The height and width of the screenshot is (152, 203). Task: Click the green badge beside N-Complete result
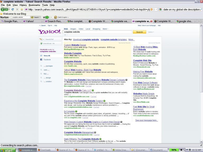tap(76, 111)
